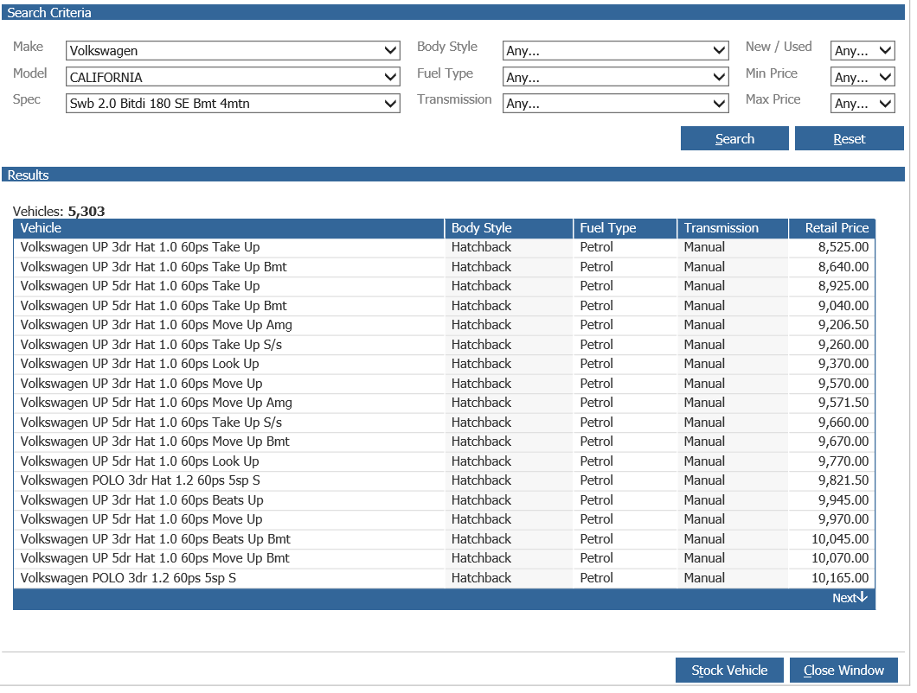Open the Make dropdown showing Volkswagen
Image resolution: width=917 pixels, height=693 pixels.
pyautogui.click(x=233, y=51)
